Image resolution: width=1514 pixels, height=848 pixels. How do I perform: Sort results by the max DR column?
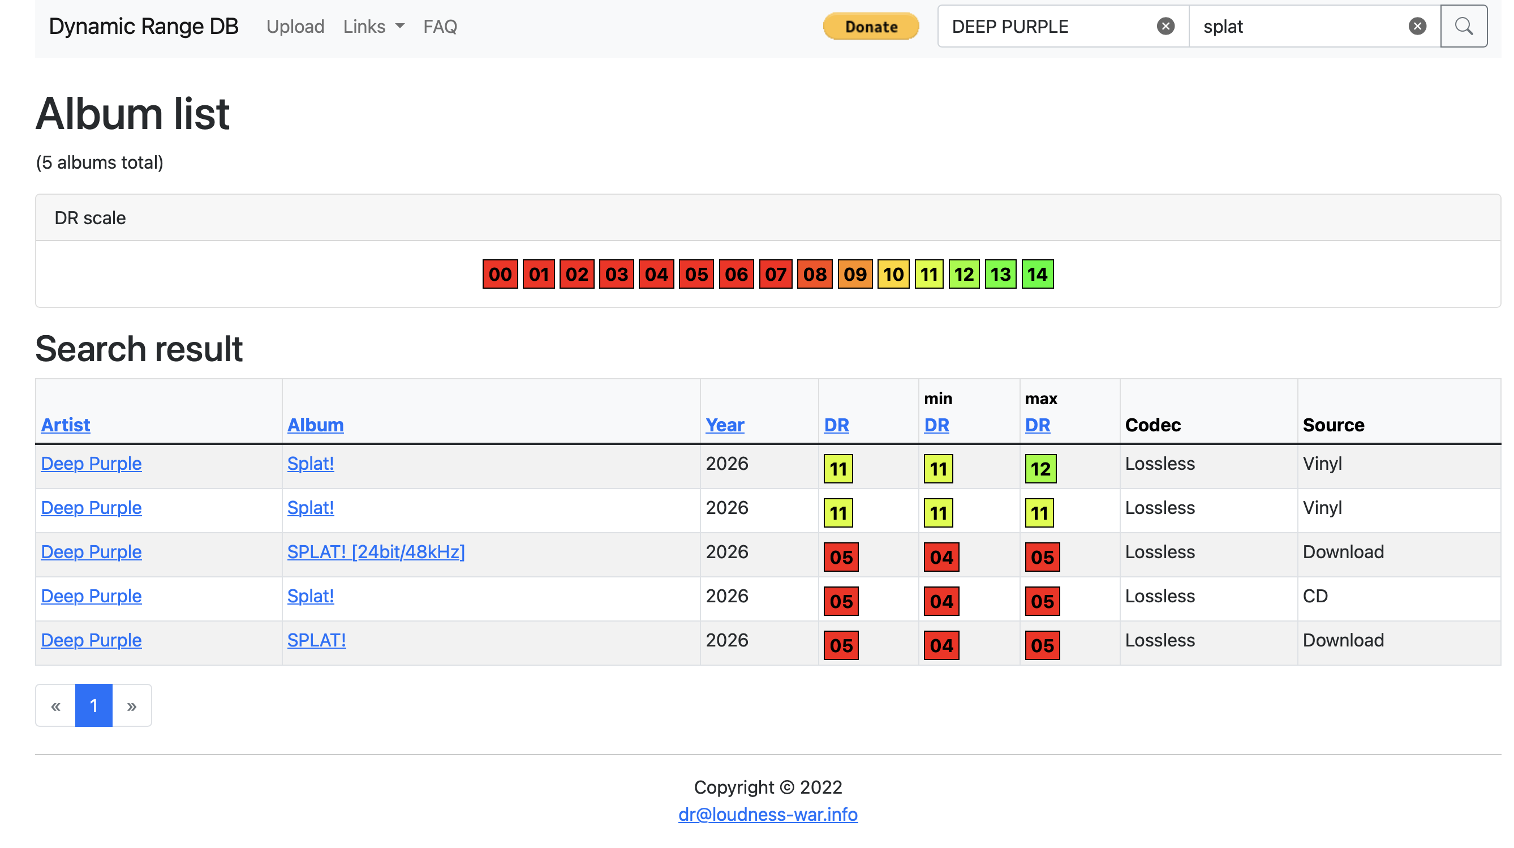1038,425
